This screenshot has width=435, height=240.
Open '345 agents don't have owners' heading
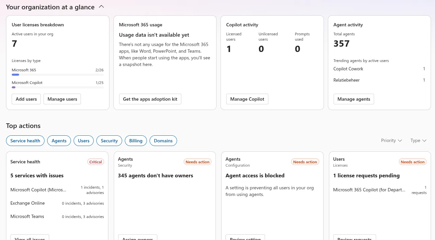pos(156,176)
